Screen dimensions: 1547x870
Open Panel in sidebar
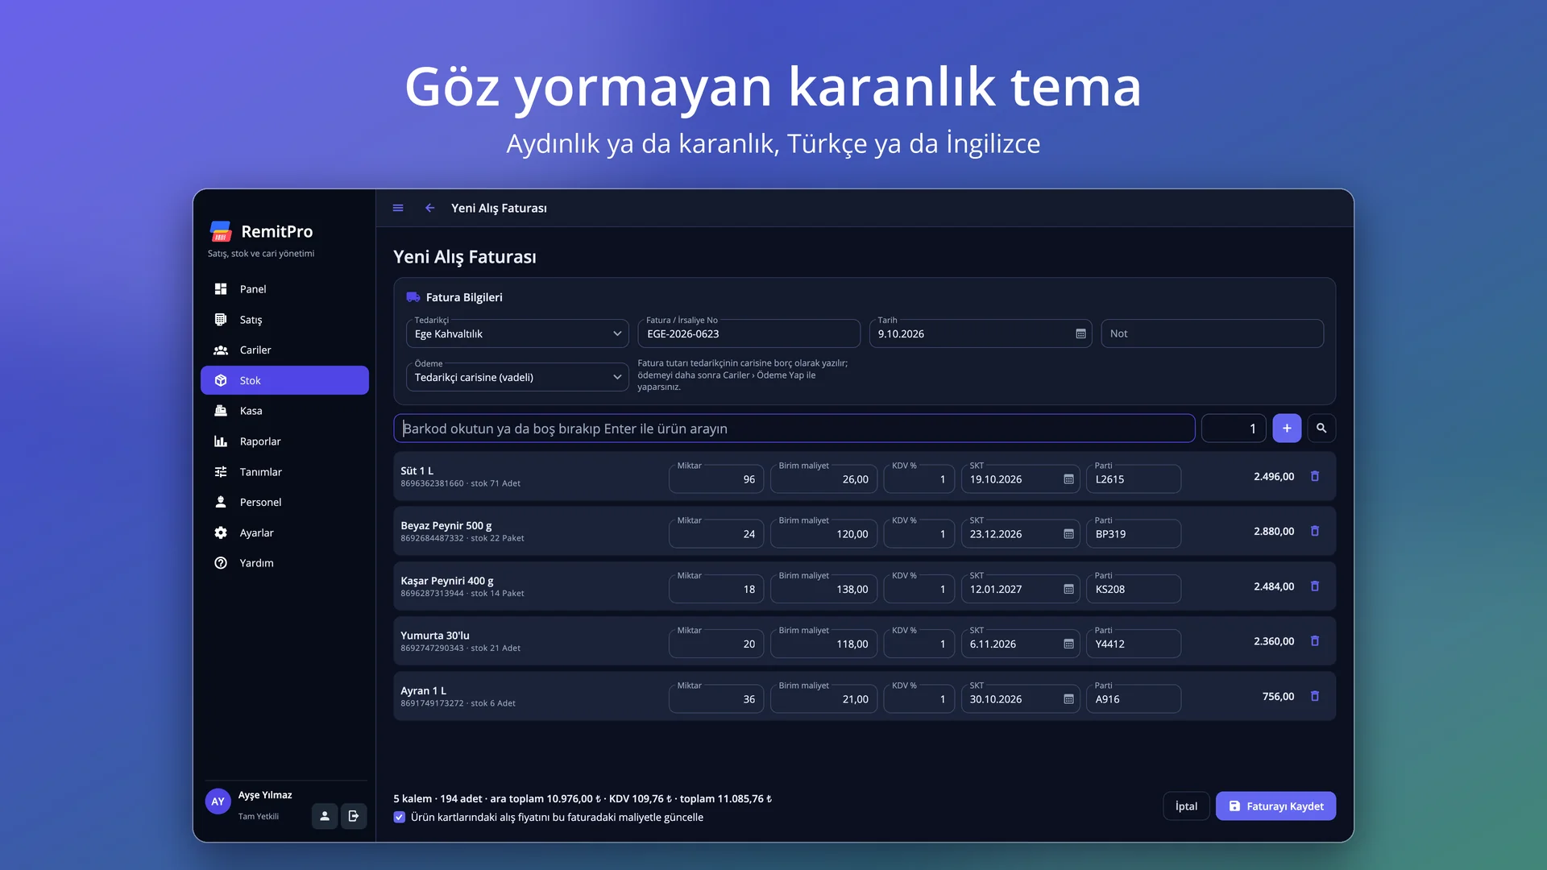click(284, 289)
